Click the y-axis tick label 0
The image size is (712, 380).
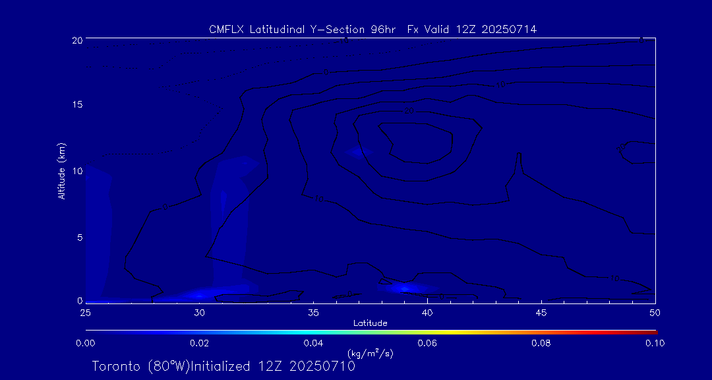(x=80, y=300)
